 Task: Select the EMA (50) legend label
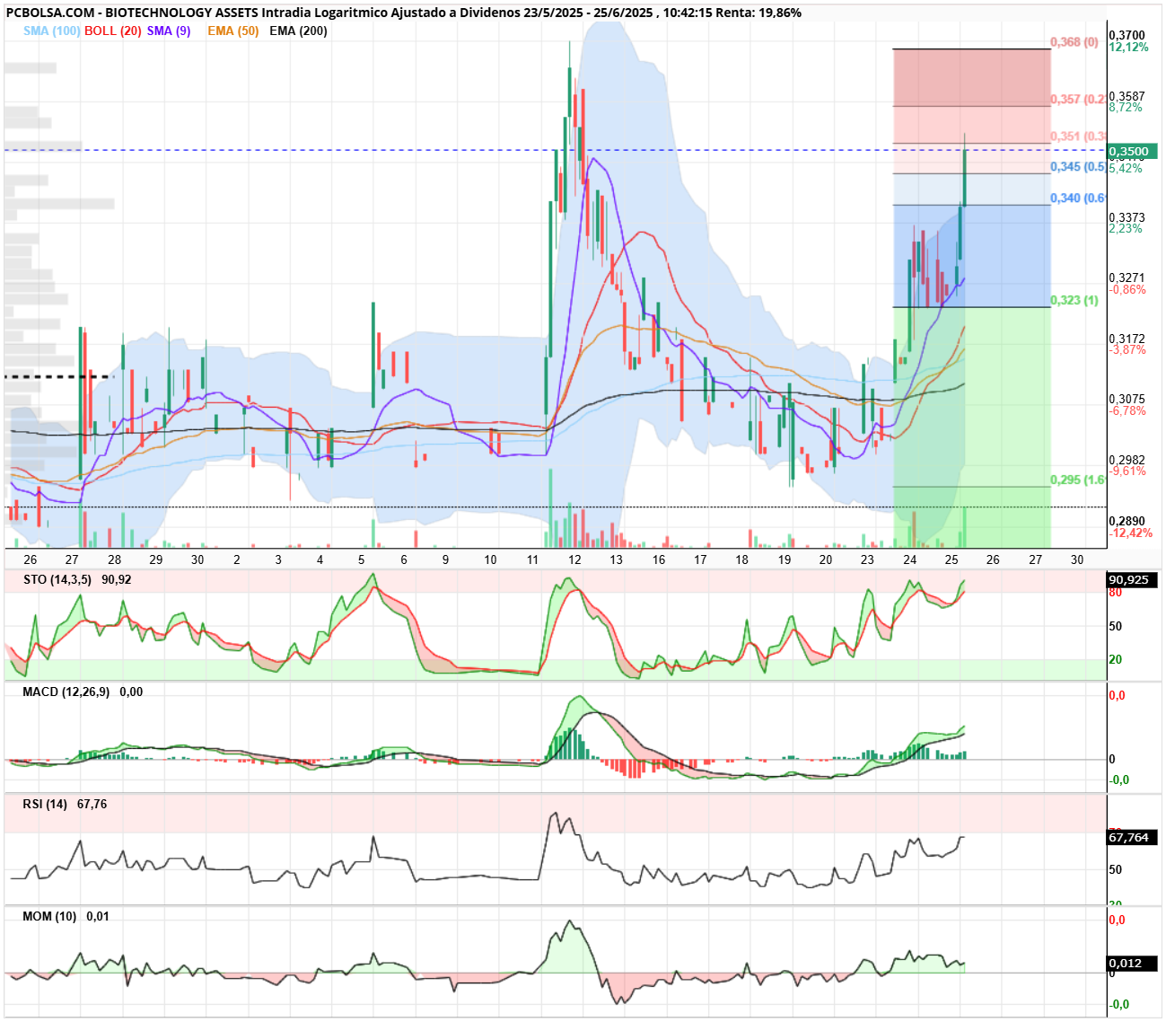click(x=233, y=31)
